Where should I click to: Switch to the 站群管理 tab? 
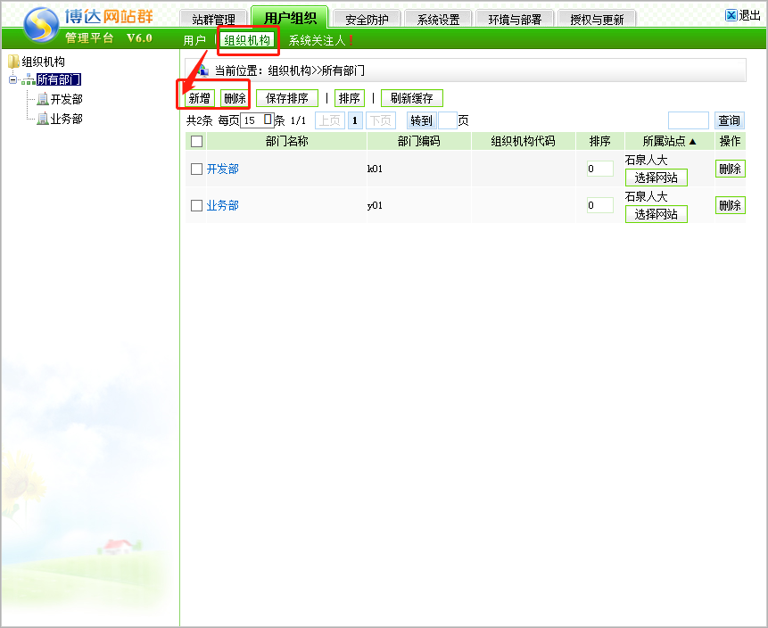tap(214, 19)
